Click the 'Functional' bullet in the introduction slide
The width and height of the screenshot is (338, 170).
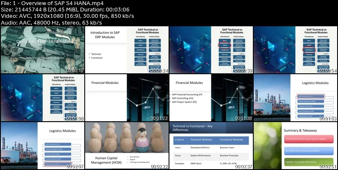pyautogui.click(x=97, y=58)
